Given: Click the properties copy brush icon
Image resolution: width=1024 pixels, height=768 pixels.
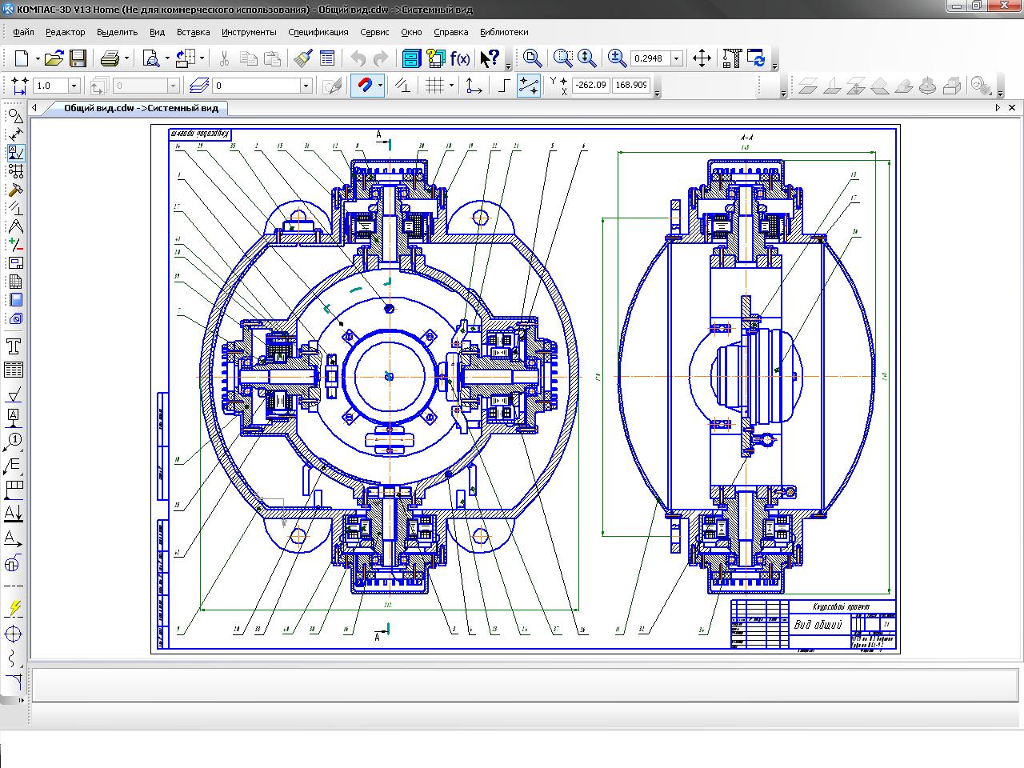Looking at the screenshot, I should [303, 58].
